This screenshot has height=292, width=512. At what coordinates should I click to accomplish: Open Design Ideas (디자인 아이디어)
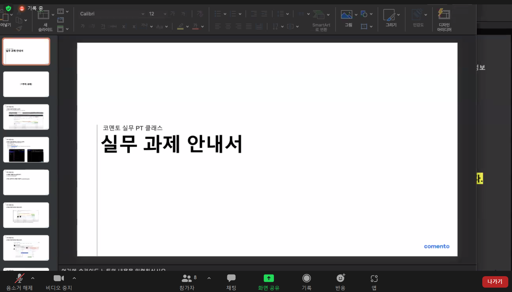tap(444, 20)
